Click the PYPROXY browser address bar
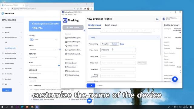The height and width of the screenshot is (109, 194). (42, 9)
